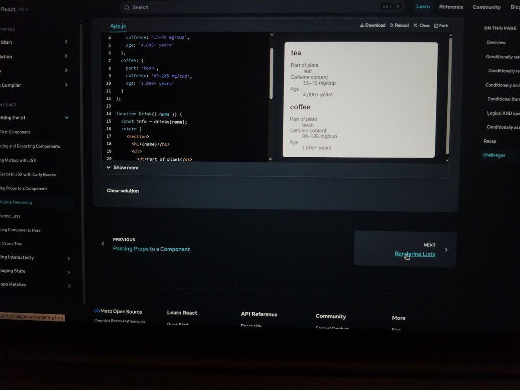The height and width of the screenshot is (390, 520).
Task: Click the More footer heading
Action: 399,318
